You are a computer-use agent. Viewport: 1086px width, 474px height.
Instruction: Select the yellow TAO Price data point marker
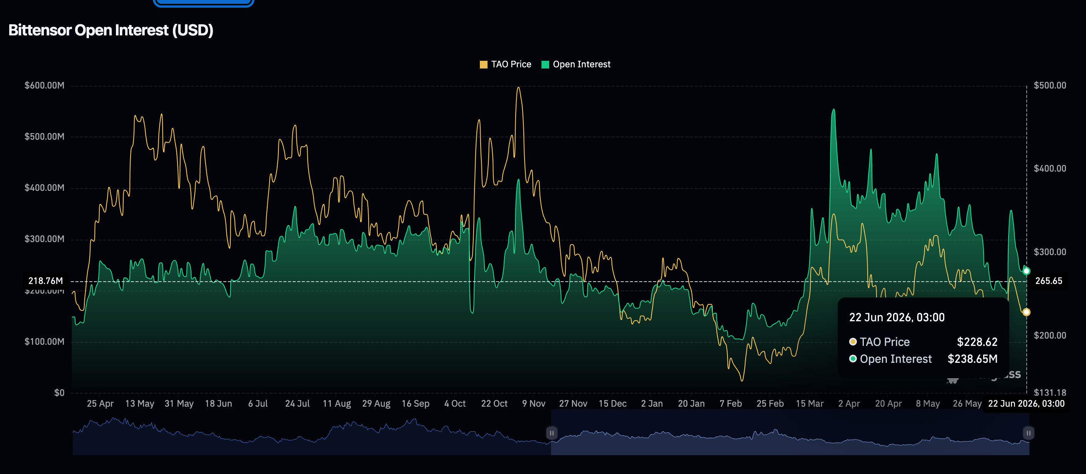1027,312
